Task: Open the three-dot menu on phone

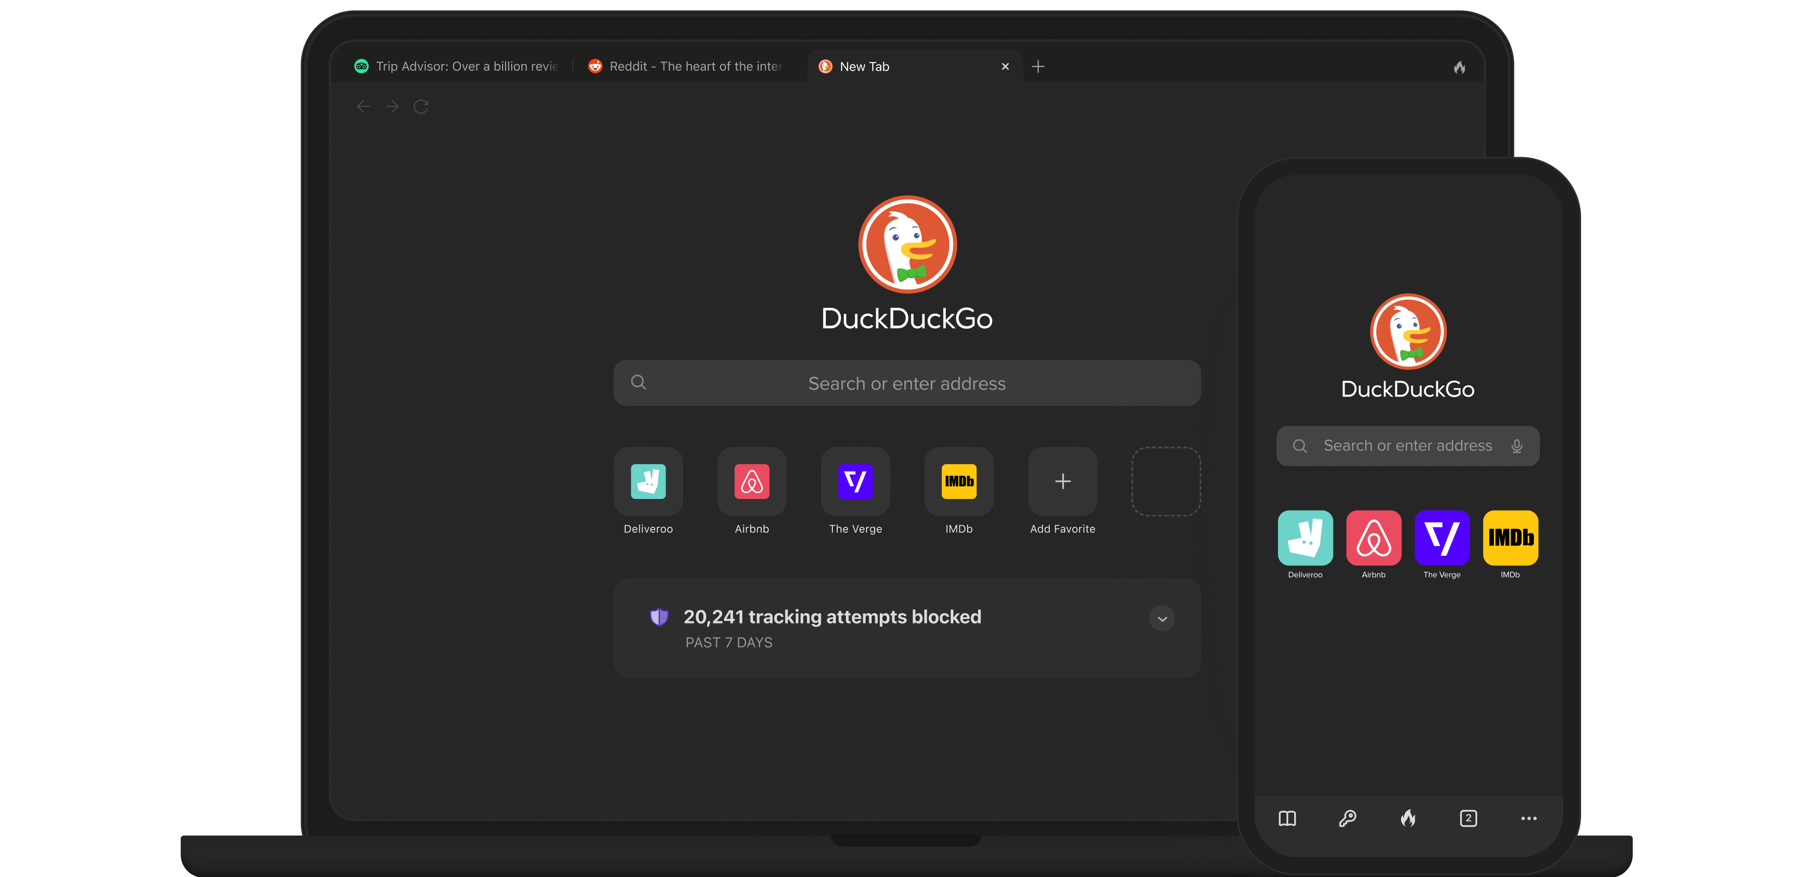Action: pyautogui.click(x=1528, y=818)
